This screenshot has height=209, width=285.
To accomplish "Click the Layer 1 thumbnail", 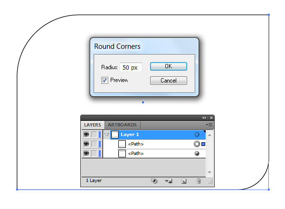I will click(115, 135).
